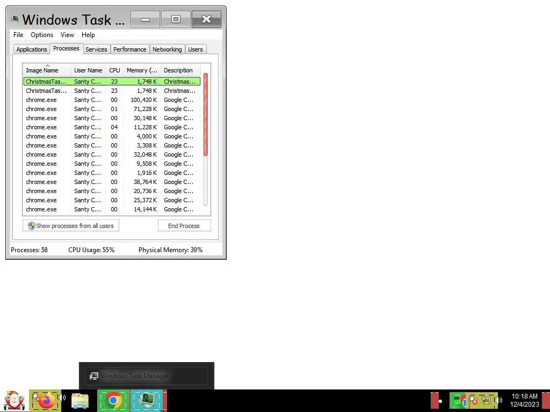Select chrome.exe row using 14,144 K memory
550x412 pixels.
[112, 209]
